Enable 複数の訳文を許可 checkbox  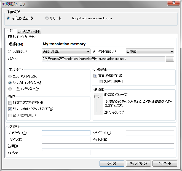click(10, 103)
